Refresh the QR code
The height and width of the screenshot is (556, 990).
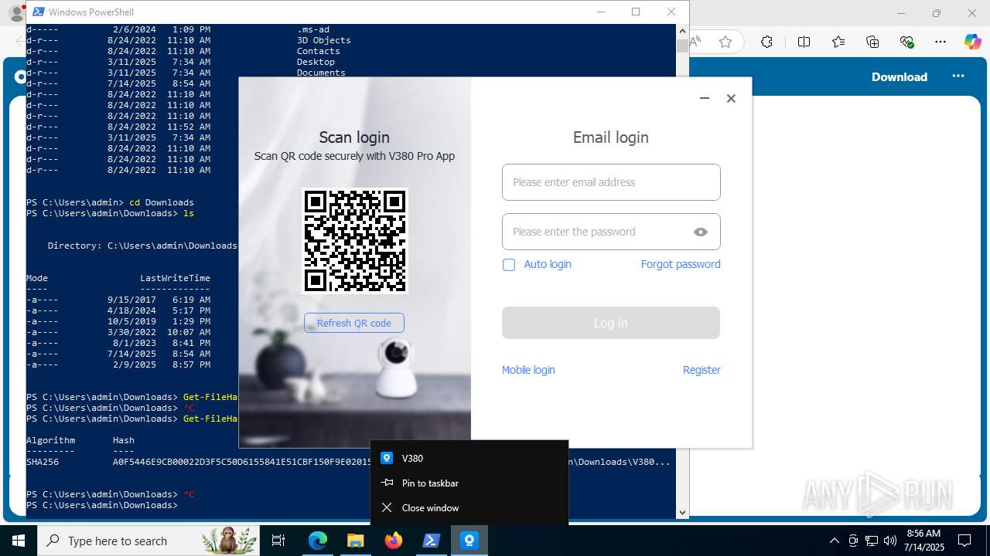pos(354,323)
